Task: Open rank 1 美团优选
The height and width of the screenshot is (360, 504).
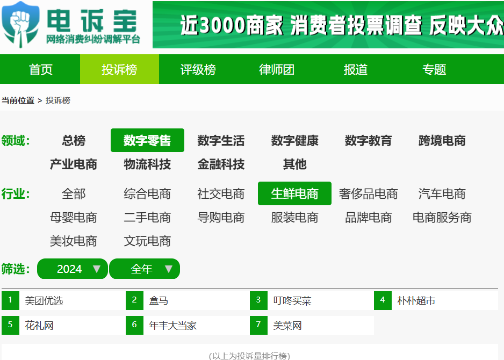Action: 63,300
